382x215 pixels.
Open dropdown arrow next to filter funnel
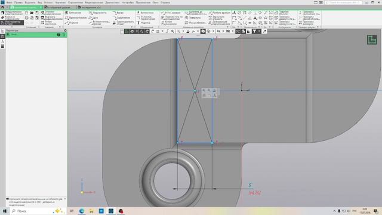point(259,31)
